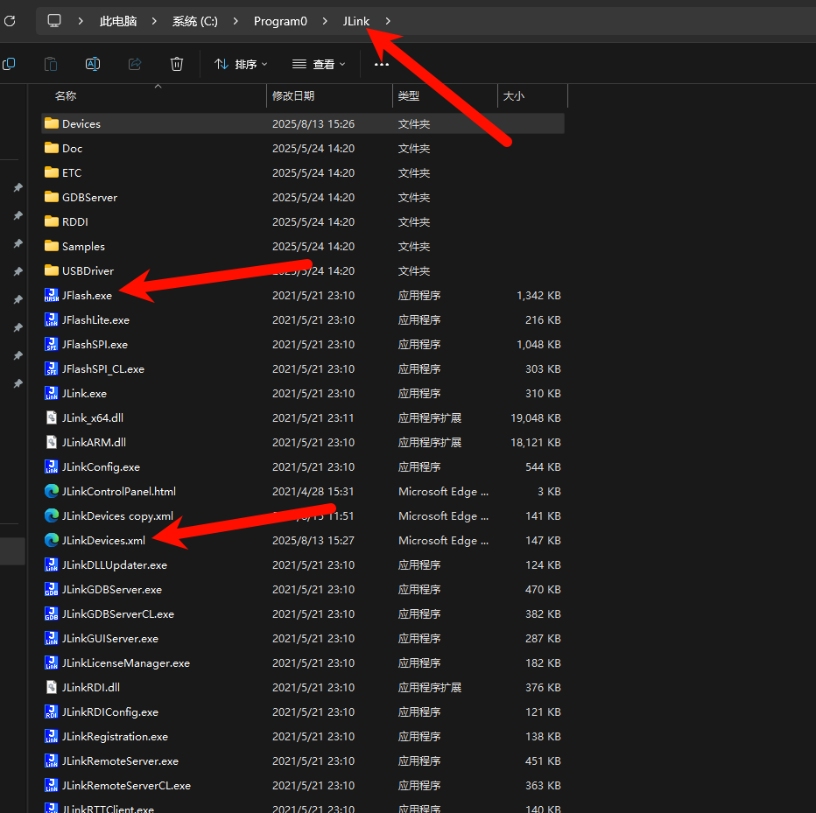This screenshot has width=816, height=813.
Task: Click JLink in the breadcrumb path
Action: (x=356, y=21)
